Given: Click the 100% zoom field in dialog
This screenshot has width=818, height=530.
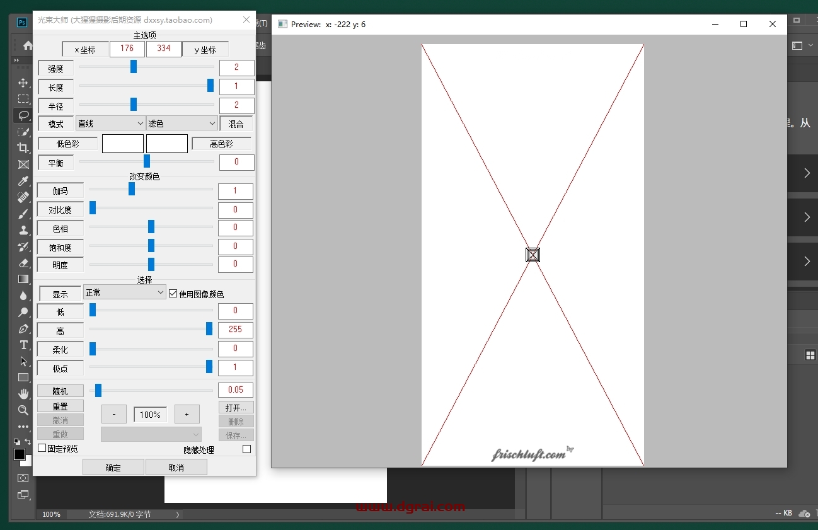Looking at the screenshot, I should coord(151,415).
